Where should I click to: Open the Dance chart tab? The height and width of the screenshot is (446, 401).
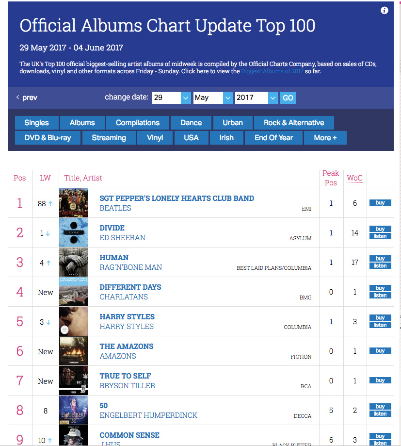[x=191, y=123]
